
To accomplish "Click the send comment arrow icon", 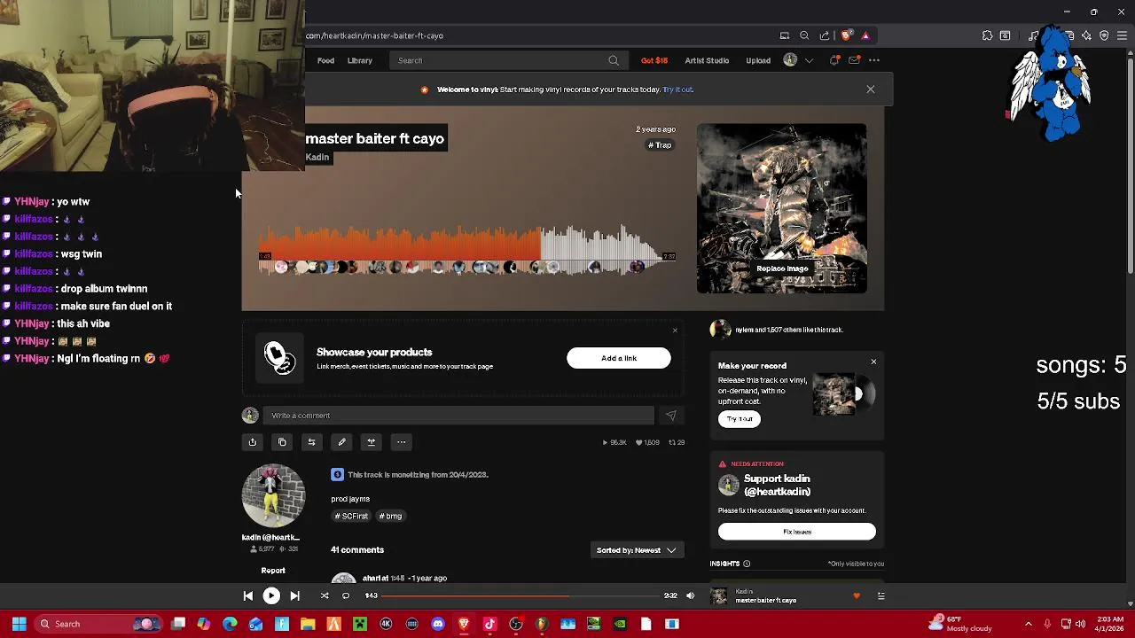I will click(x=670, y=416).
